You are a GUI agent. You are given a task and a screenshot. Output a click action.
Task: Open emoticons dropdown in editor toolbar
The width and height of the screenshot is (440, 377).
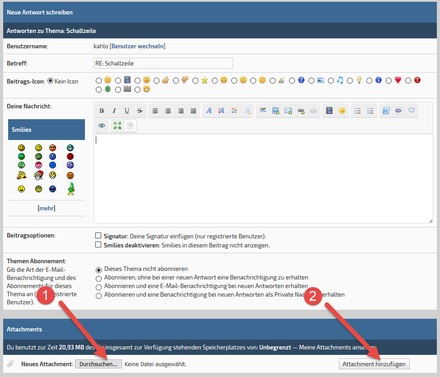[x=342, y=111]
